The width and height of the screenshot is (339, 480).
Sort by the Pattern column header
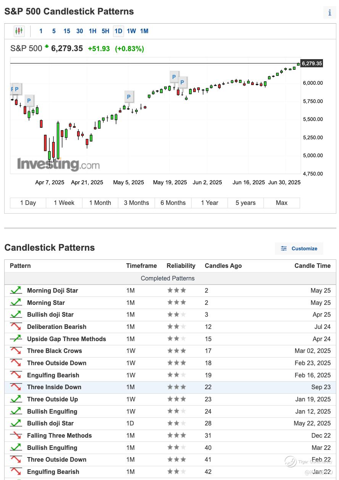[20, 266]
